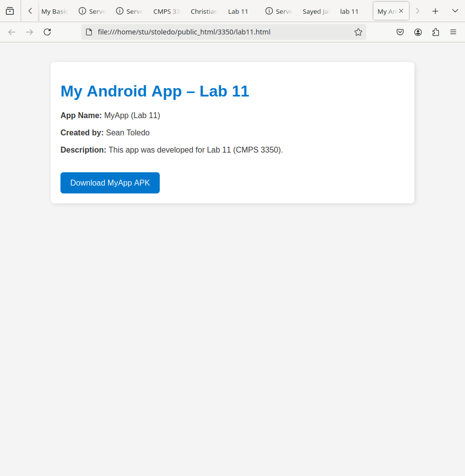465x476 pixels.
Task: Switch to the CMPS 33 tab
Action: [x=166, y=11]
